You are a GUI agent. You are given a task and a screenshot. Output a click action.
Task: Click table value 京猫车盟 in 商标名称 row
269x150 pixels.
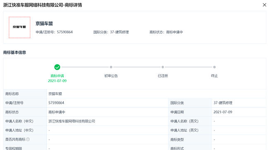click(55, 94)
